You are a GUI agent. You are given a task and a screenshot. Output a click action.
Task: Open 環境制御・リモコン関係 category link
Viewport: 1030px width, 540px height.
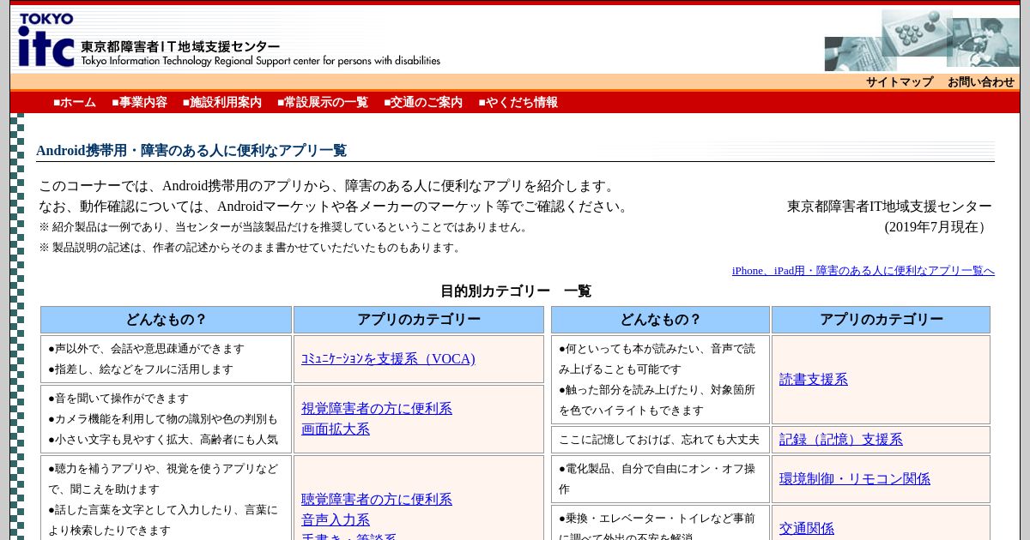pos(855,479)
